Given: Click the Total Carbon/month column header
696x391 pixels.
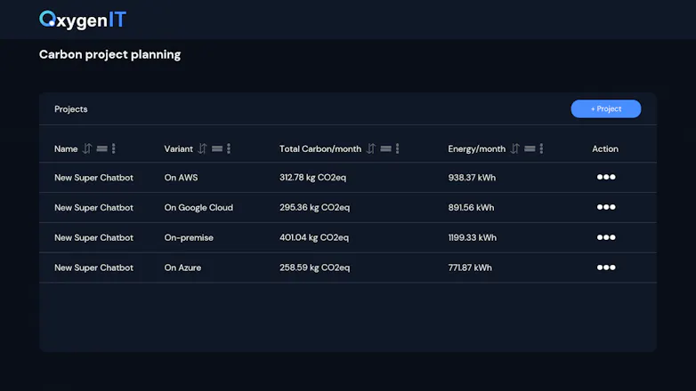Looking at the screenshot, I should tap(320, 149).
